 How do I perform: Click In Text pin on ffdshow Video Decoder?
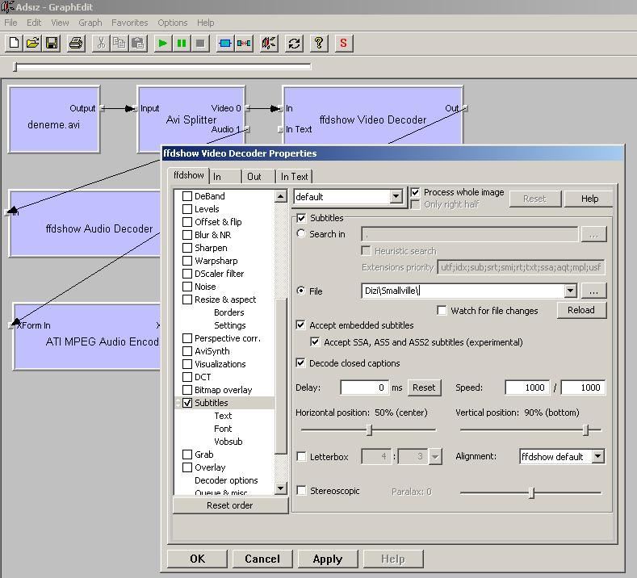[x=280, y=129]
